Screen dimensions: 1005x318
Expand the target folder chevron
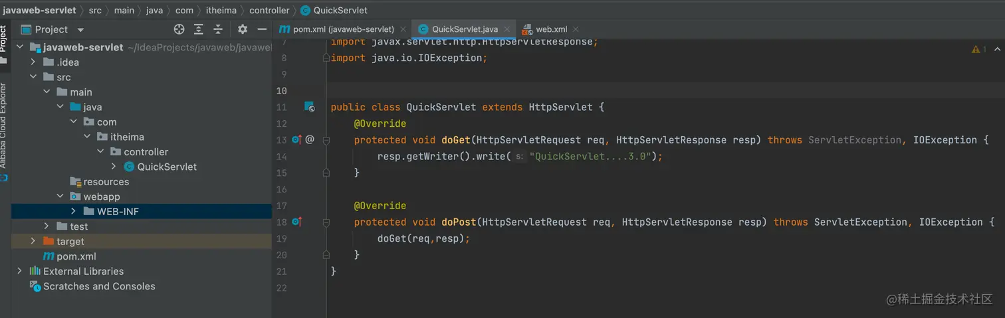tap(33, 242)
